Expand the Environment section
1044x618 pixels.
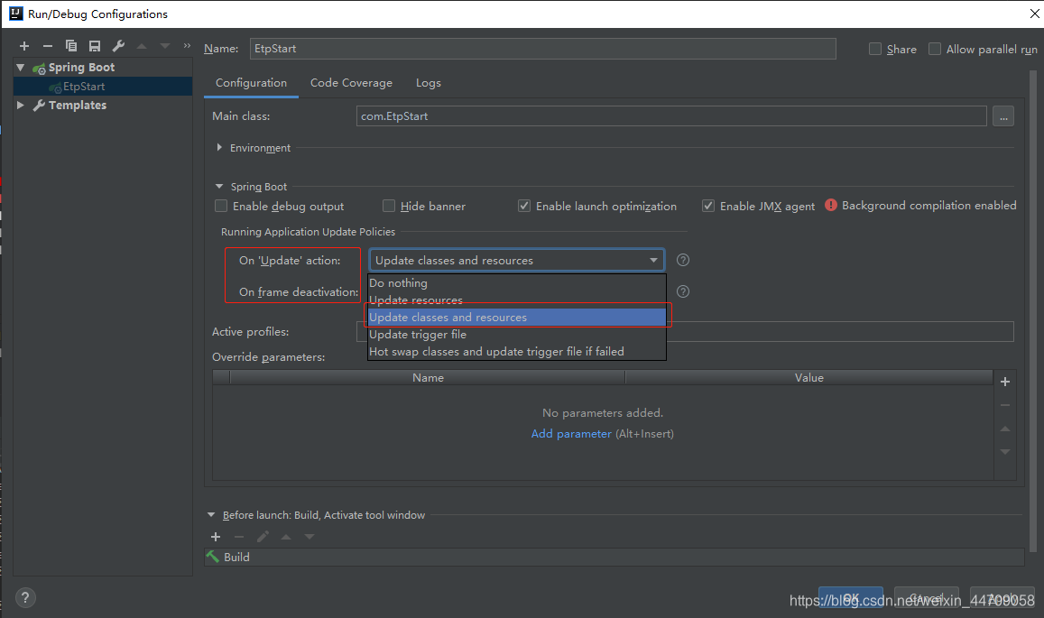(x=218, y=147)
